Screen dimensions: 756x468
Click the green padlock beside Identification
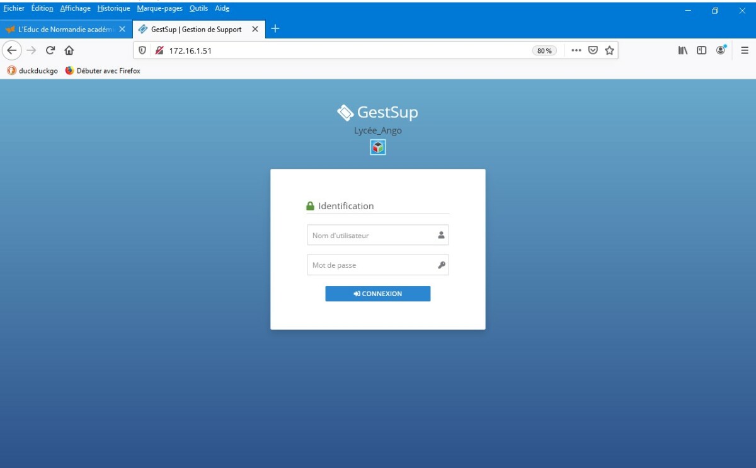(x=310, y=206)
